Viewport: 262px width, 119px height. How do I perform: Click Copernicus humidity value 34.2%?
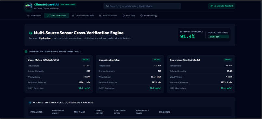tap(229, 71)
